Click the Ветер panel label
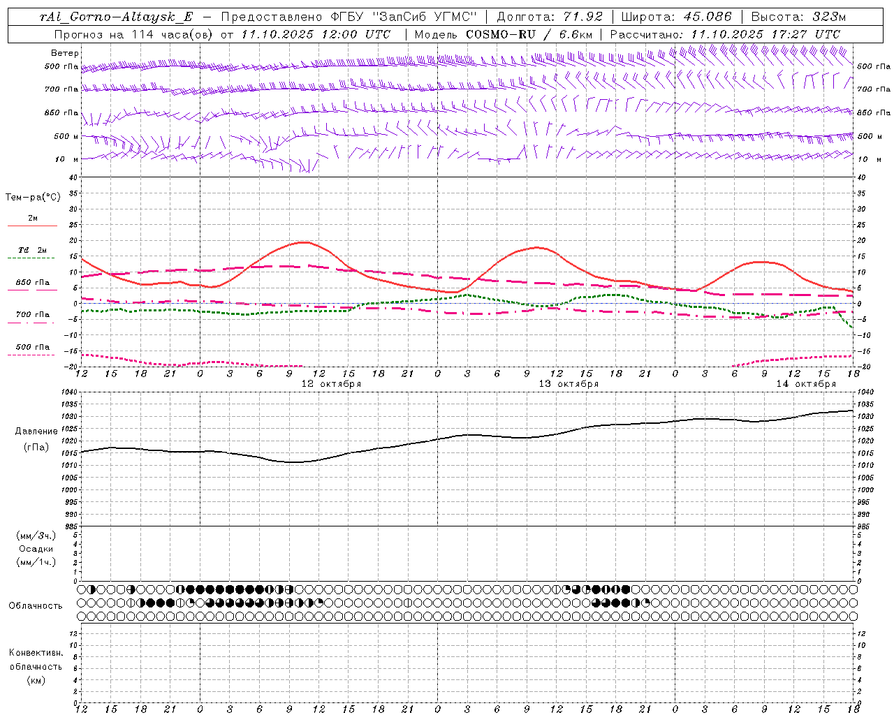Viewport: 894px width, 715px height. (65, 53)
